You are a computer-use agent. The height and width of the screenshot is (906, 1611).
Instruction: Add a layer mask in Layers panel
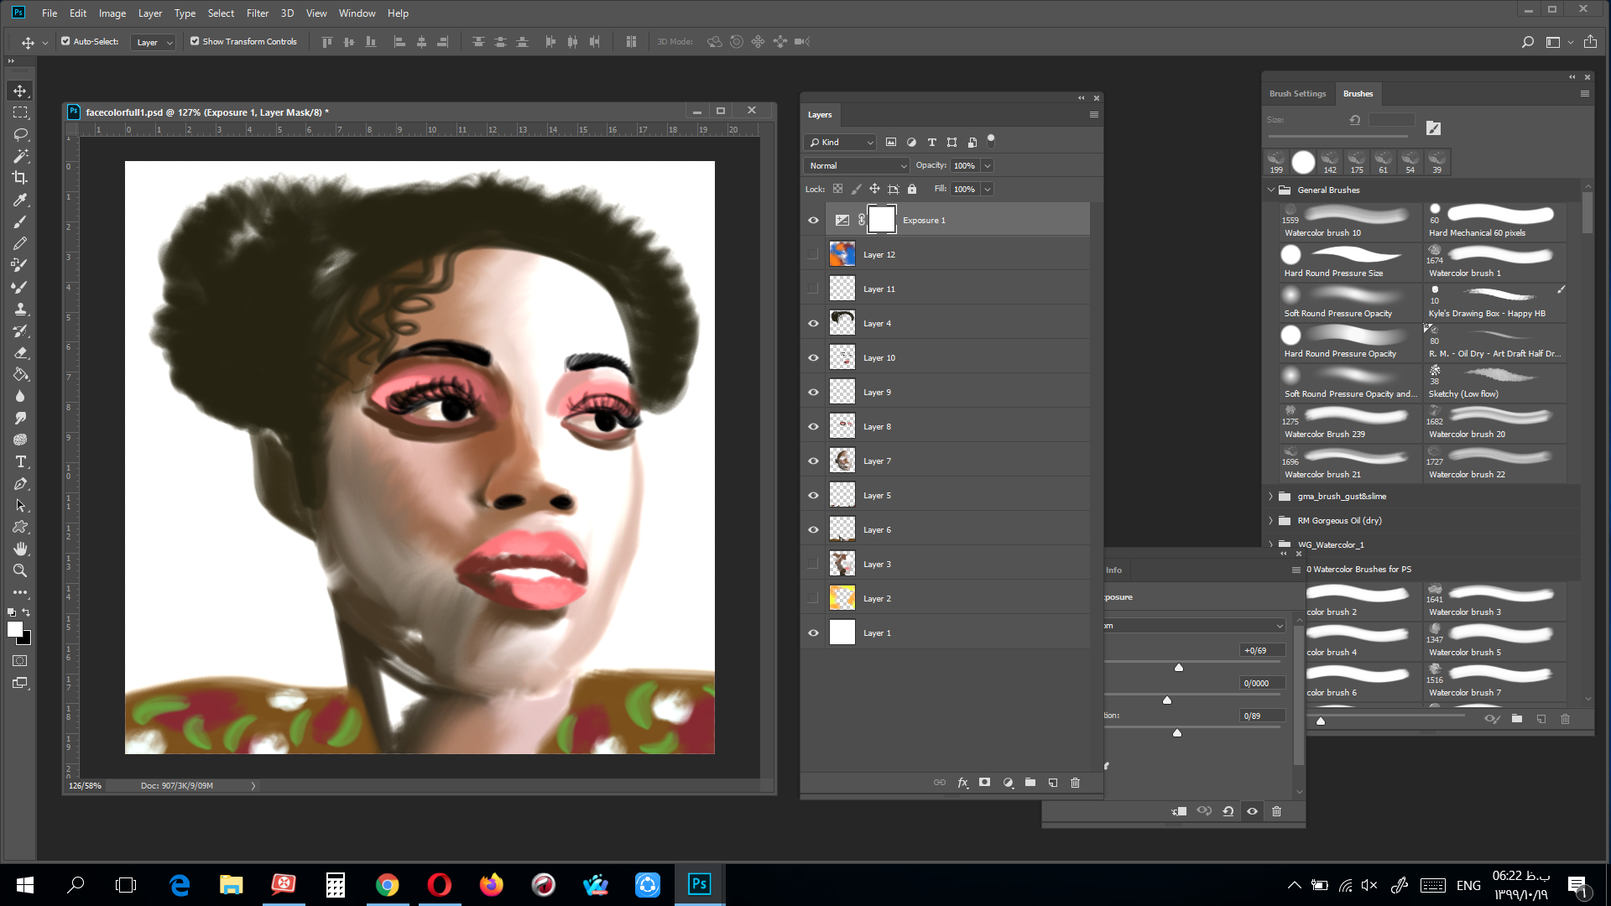[x=985, y=783]
